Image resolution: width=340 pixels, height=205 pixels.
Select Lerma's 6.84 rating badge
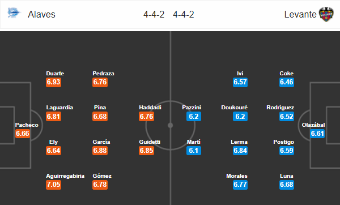(240, 151)
